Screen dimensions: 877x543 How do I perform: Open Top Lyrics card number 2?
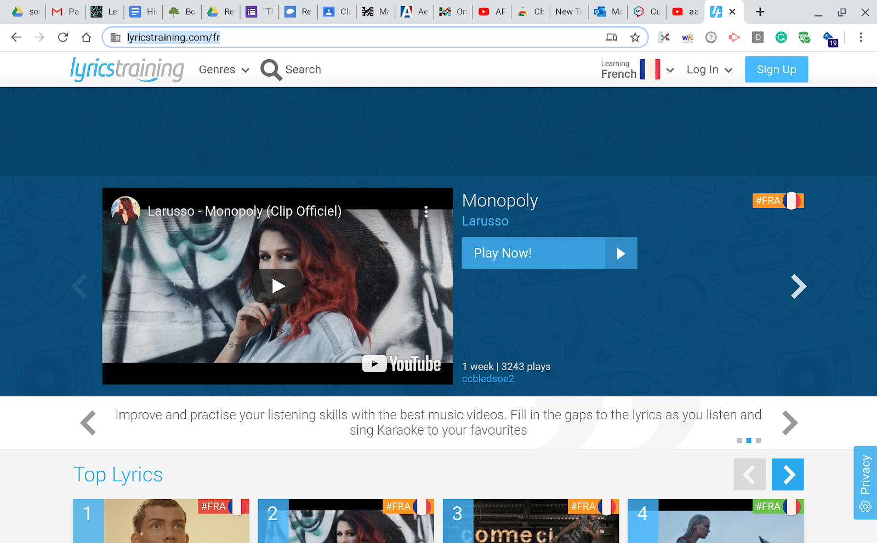346,521
